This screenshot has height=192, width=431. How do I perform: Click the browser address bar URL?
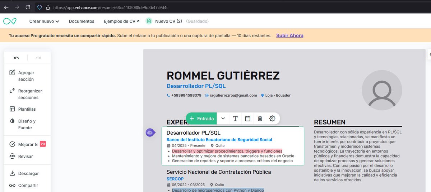[111, 7]
